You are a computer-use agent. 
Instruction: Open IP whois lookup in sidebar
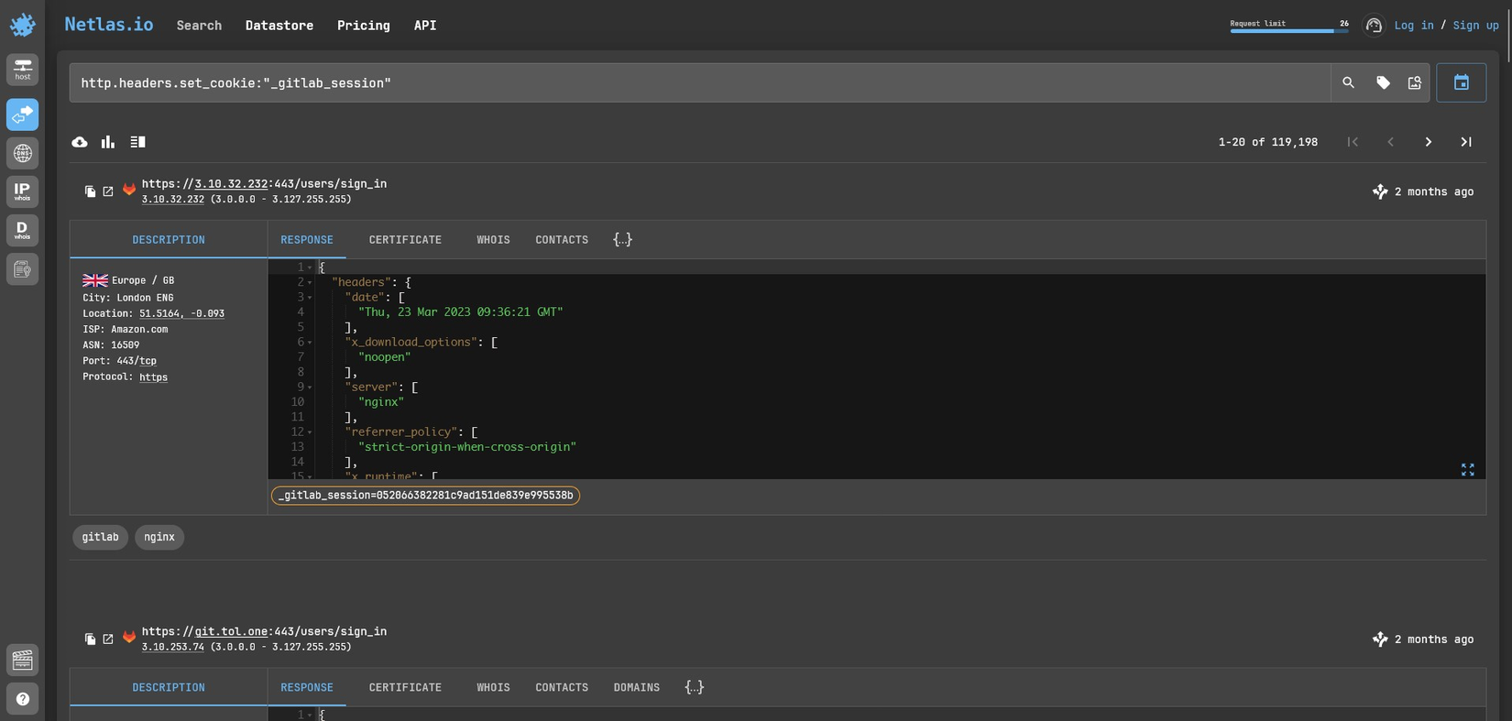(22, 191)
